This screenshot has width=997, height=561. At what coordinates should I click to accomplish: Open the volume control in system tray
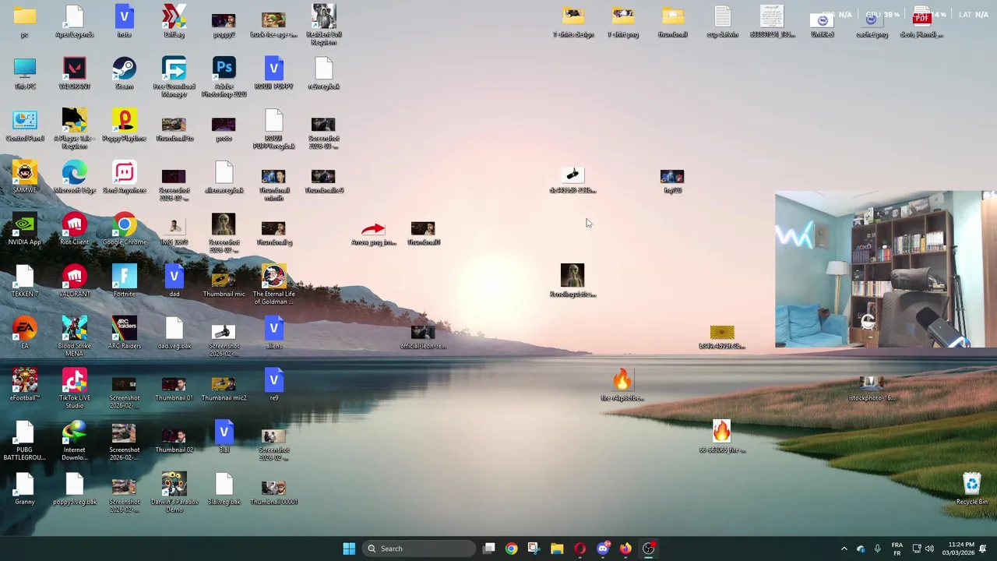(x=929, y=549)
